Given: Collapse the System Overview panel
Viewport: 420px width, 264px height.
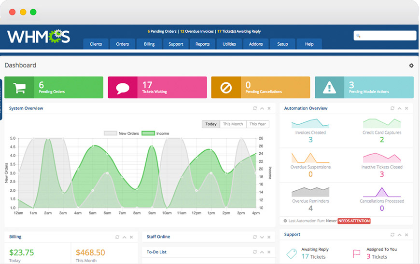Looking at the screenshot, I should (262, 108).
